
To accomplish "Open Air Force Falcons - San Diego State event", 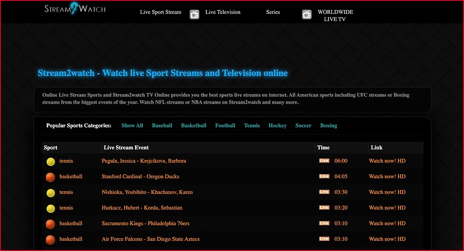I will pyautogui.click(x=151, y=239).
